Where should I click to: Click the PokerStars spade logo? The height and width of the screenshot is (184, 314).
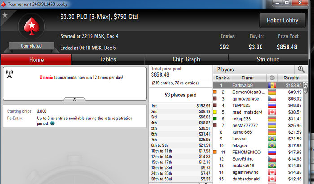point(31,26)
